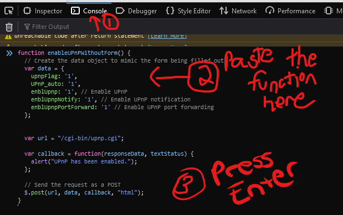The height and width of the screenshot is (215, 343).
Task: Click the console input prompt chevrons
Action: pos(9,53)
